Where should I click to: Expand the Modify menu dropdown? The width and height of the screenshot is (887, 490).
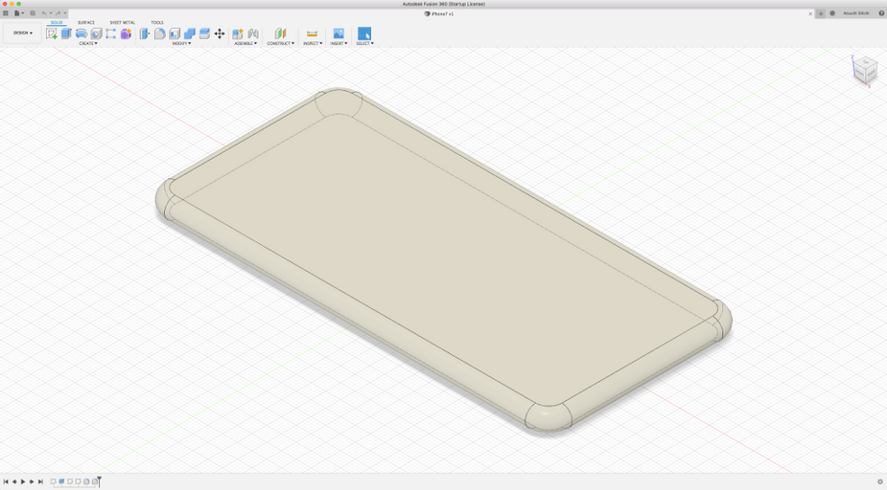[181, 43]
